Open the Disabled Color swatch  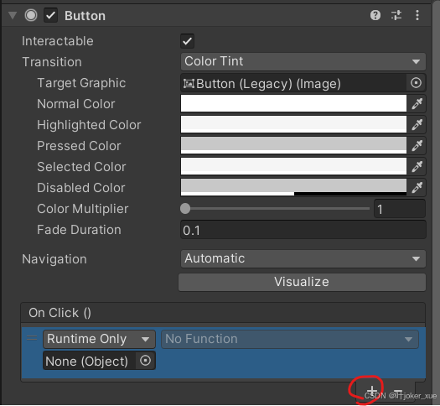pyautogui.click(x=293, y=187)
